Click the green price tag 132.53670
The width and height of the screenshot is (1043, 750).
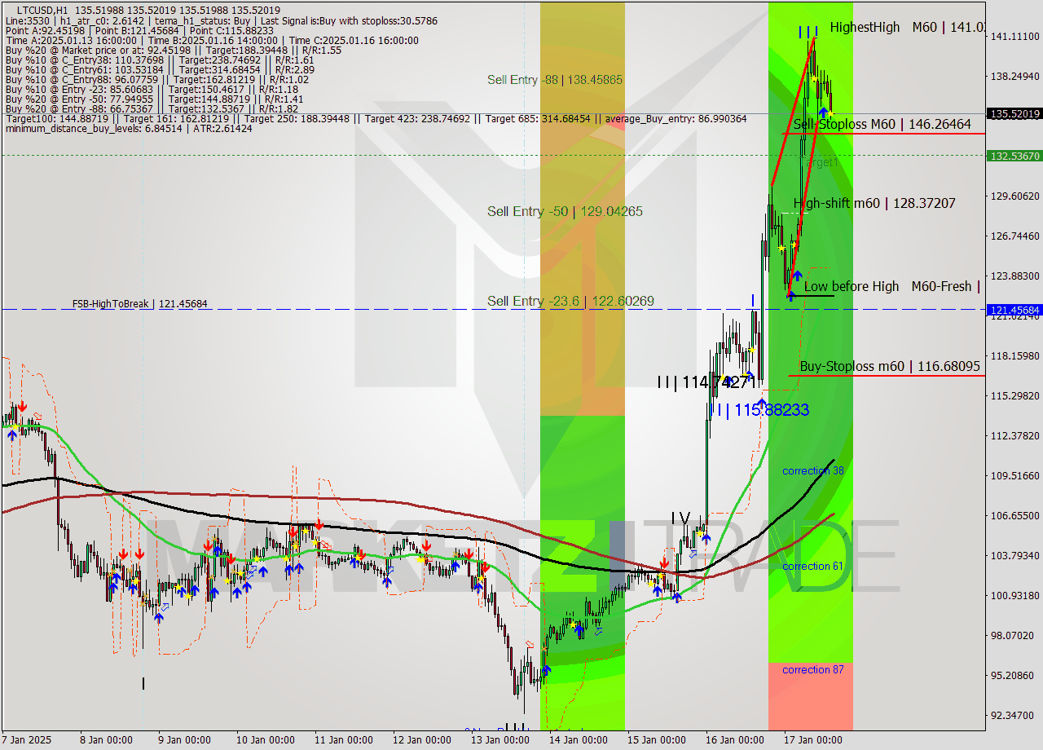1014,155
